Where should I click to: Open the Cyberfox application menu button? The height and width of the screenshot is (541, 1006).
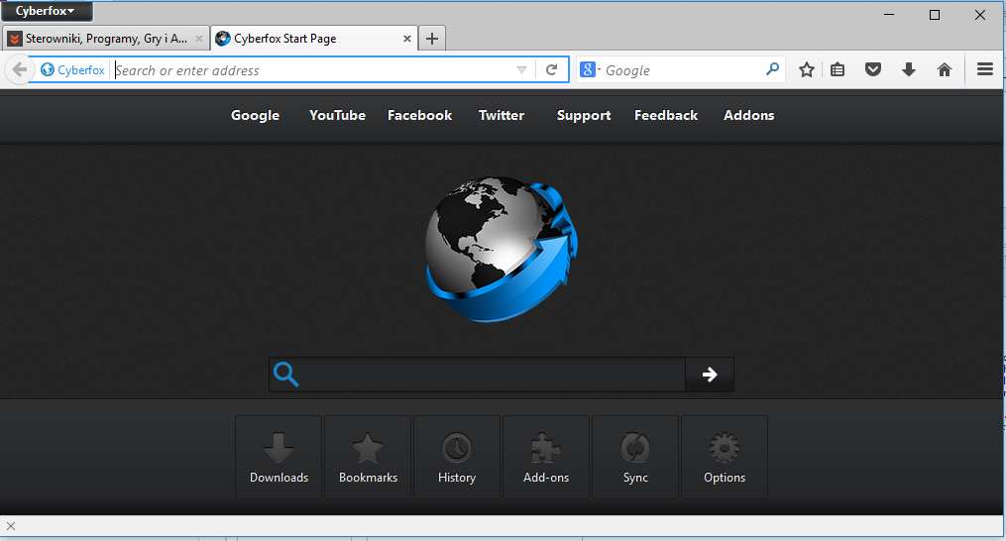47,11
